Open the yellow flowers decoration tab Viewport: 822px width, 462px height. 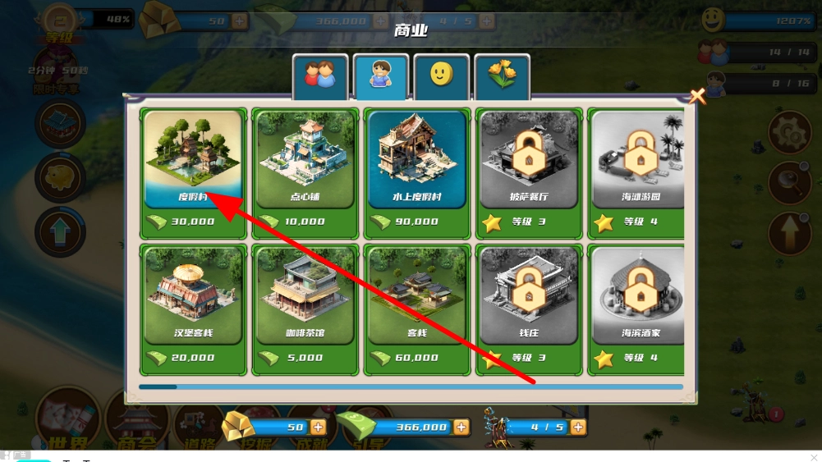coord(503,76)
